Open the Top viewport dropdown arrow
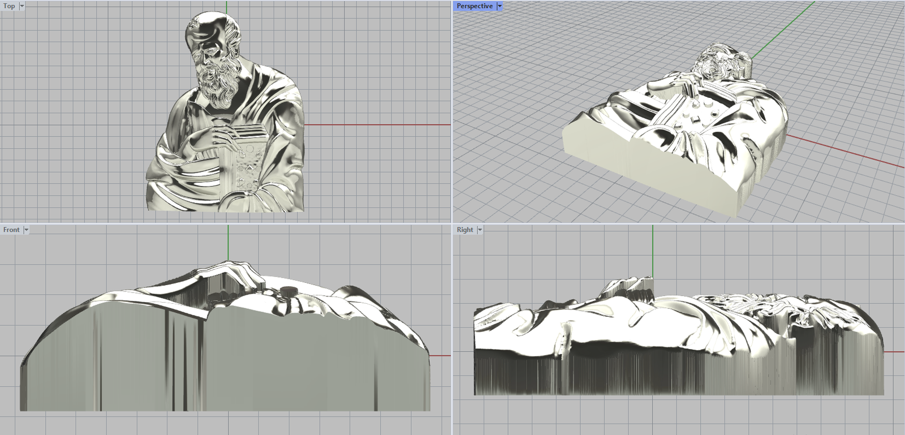This screenshot has width=905, height=435. [x=22, y=6]
